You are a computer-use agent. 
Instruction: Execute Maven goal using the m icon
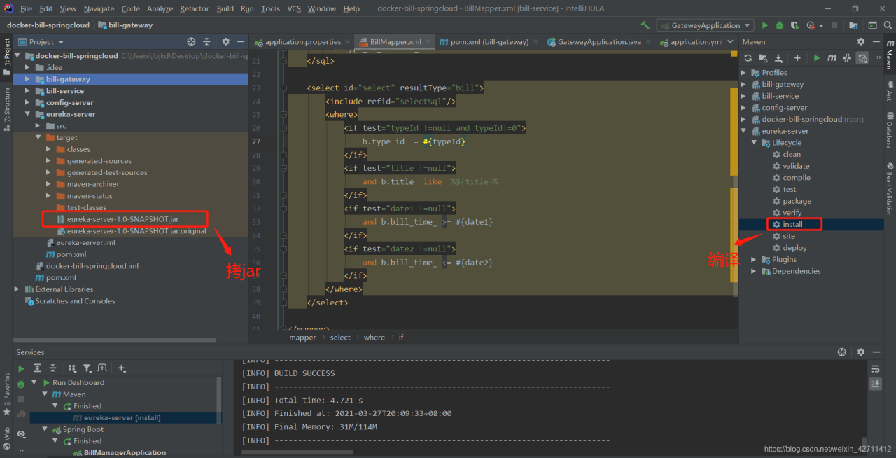(832, 58)
